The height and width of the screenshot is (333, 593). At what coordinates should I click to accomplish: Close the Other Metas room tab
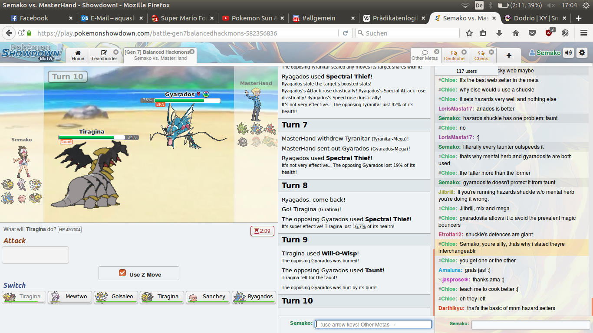437,52
